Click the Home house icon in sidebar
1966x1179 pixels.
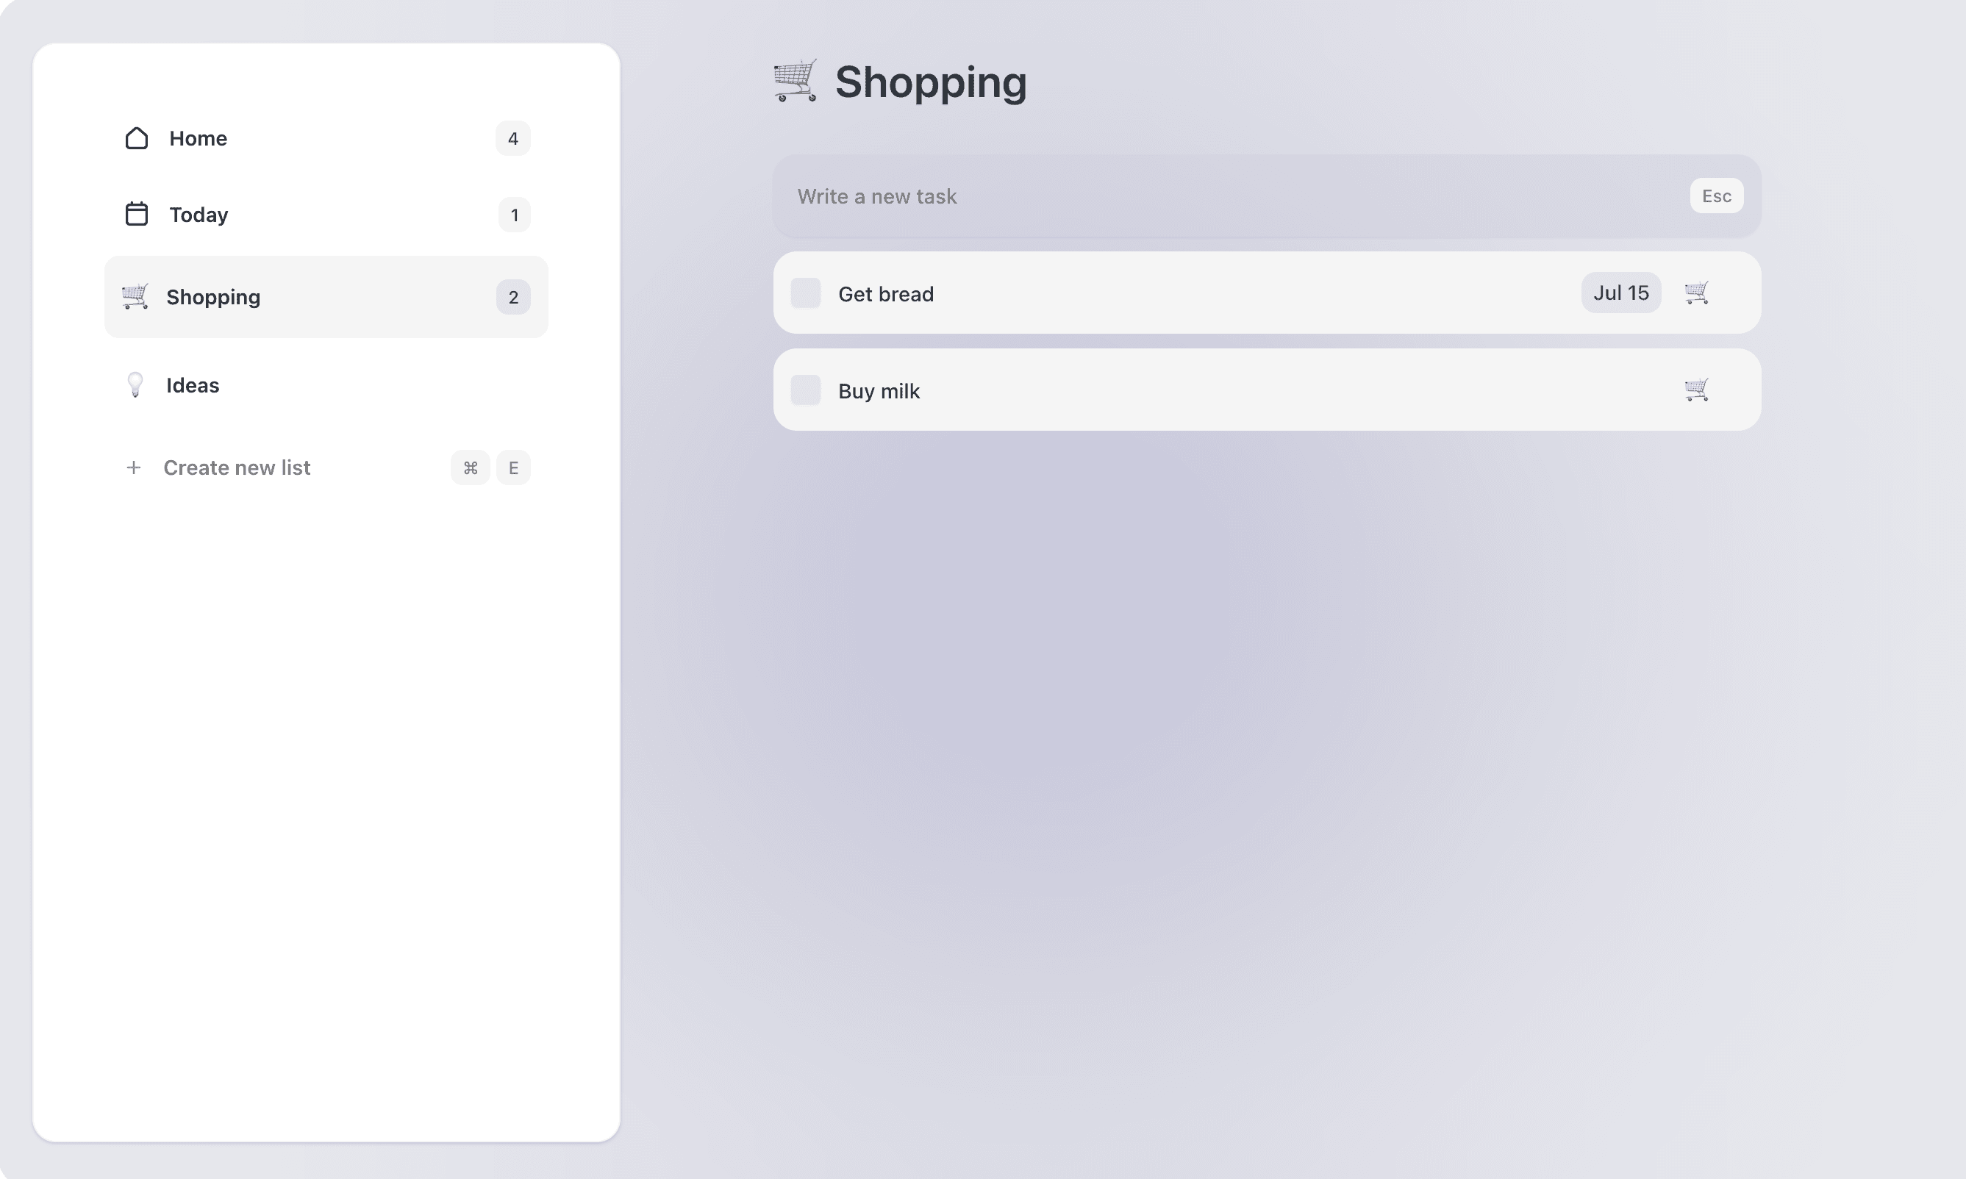tap(137, 138)
